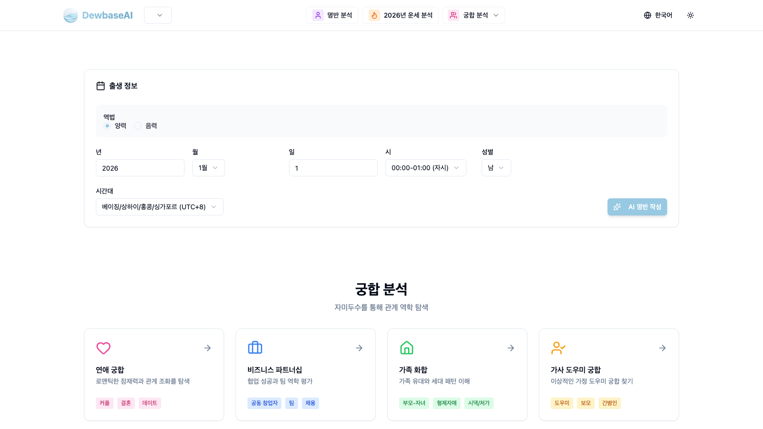Click the DewbaseAI brand name link
Screen dimensions: 763x429
point(107,15)
